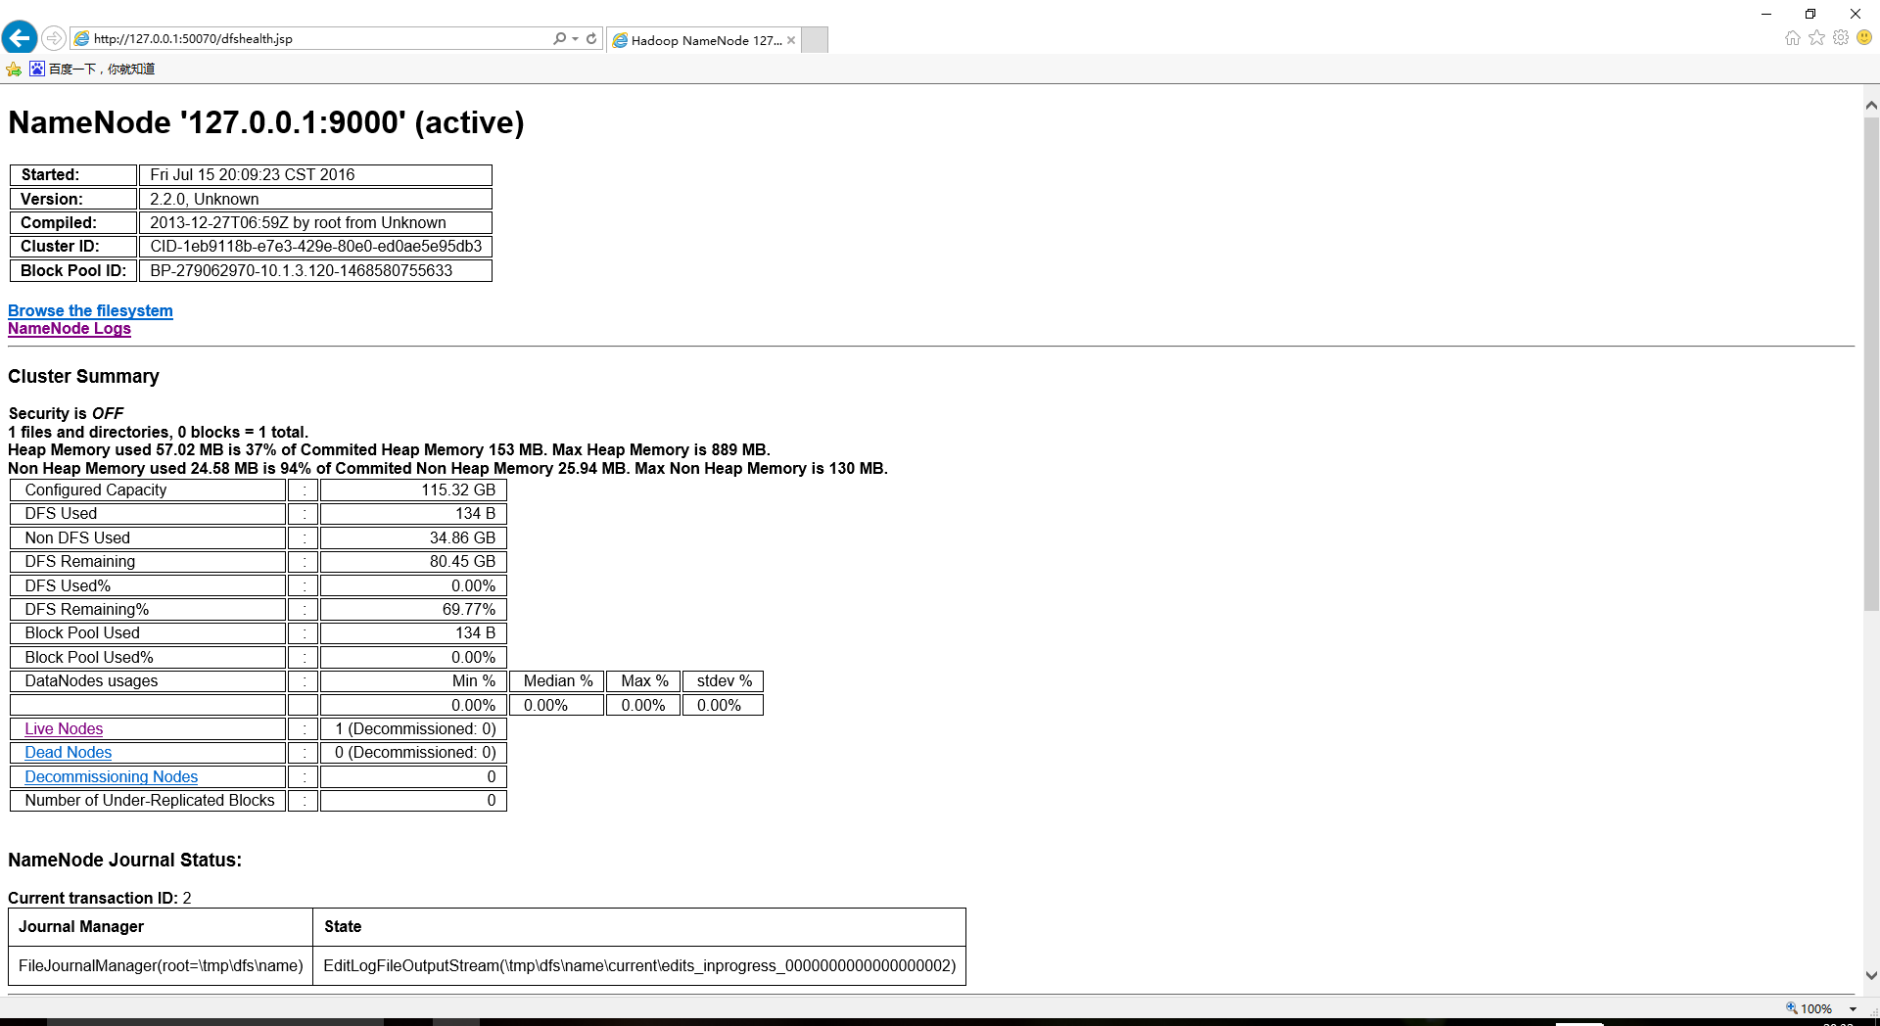The height and width of the screenshot is (1026, 1880).
Task: Click the Configured Capacity 115.32 GB value
Action: pyautogui.click(x=413, y=490)
